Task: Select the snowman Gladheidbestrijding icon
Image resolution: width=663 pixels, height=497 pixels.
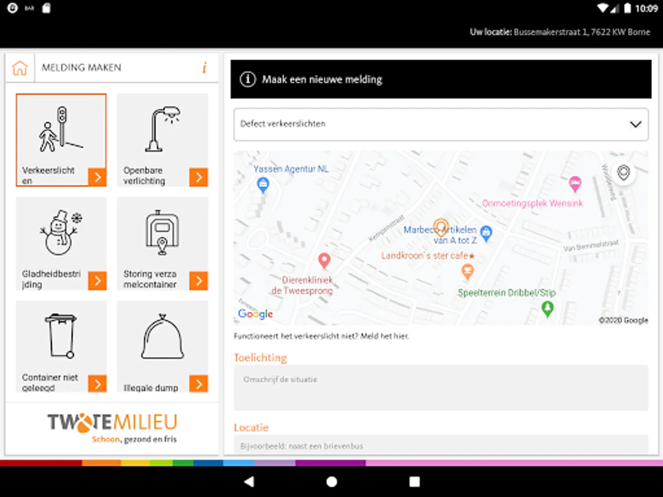Action: (x=61, y=232)
